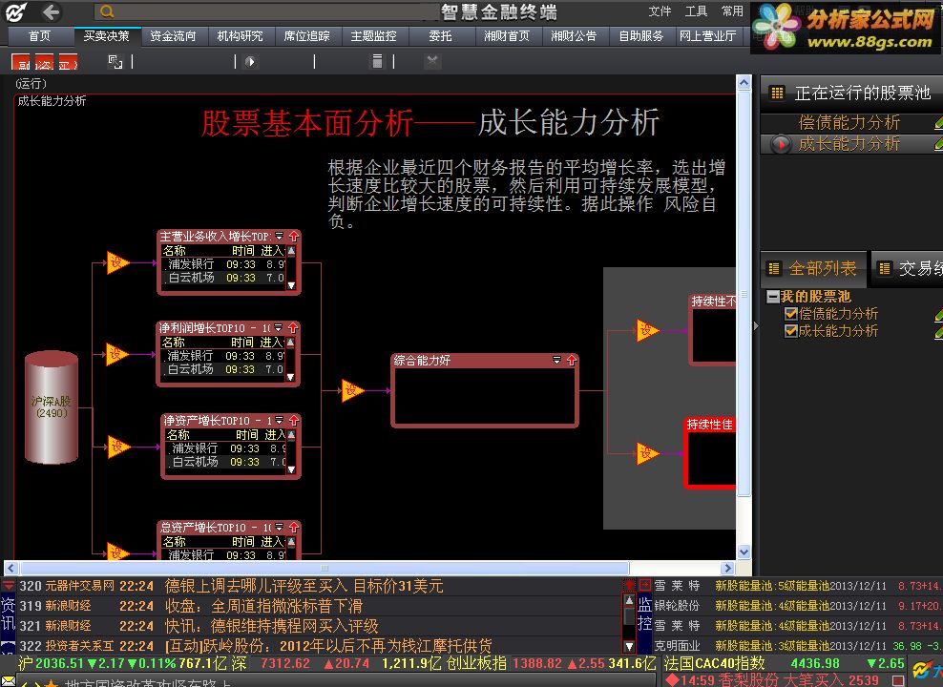Click the app logo icon at top-left
The height and width of the screenshot is (687, 943).
pos(16,12)
